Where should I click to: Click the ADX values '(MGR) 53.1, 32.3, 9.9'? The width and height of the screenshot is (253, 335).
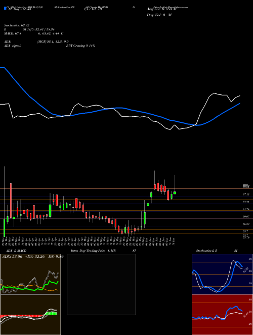pos(53,42)
